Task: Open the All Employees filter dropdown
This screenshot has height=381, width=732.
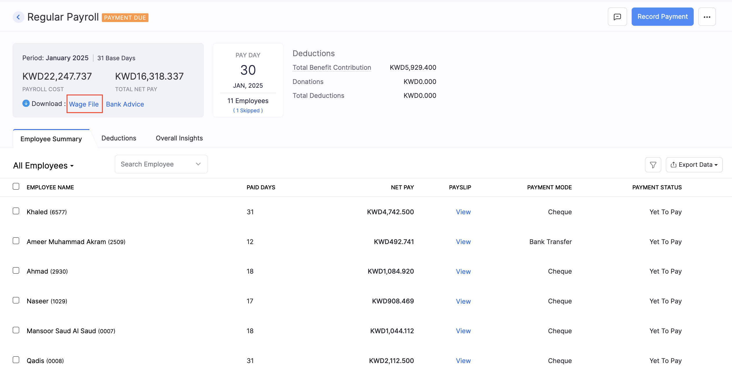Action: pyautogui.click(x=43, y=166)
